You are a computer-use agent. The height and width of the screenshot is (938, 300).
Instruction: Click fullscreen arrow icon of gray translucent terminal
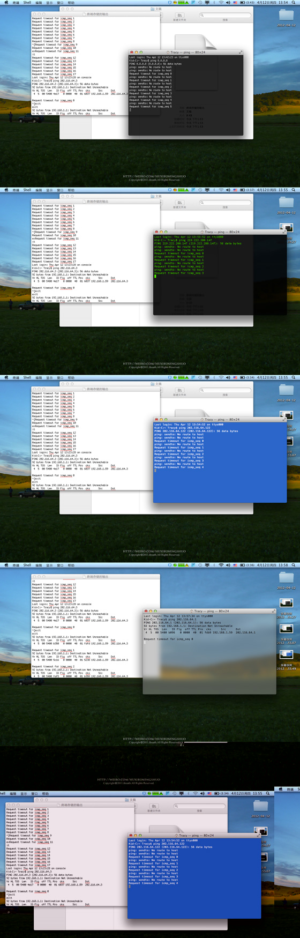pyautogui.click(x=273, y=611)
